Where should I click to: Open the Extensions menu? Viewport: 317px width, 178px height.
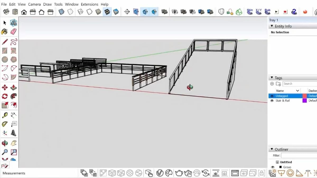click(x=90, y=4)
